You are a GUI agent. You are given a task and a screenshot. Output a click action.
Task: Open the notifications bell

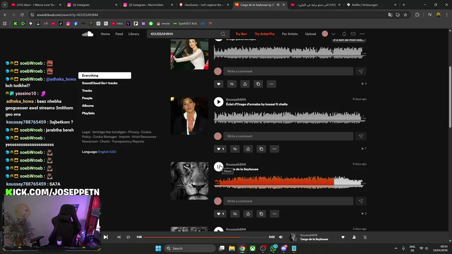pos(344,34)
